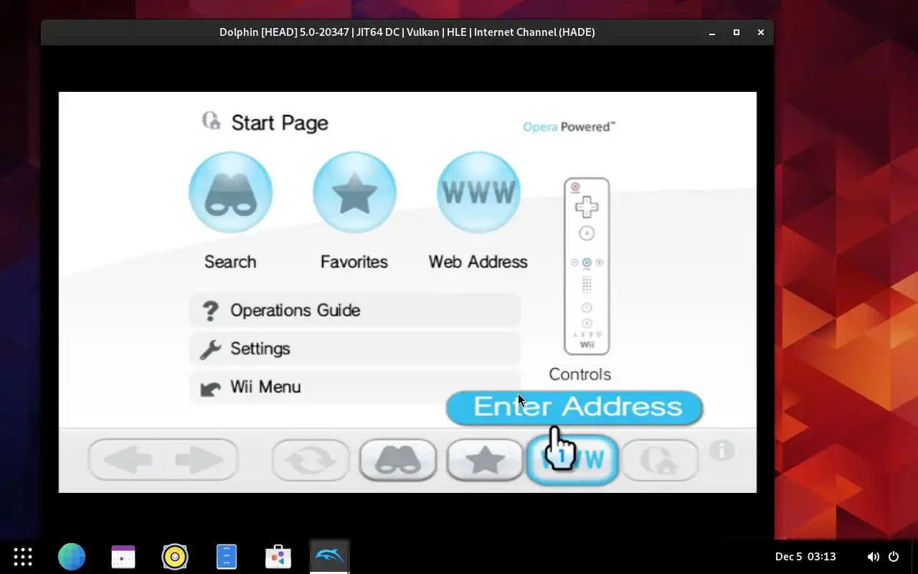Click the Opera Powered logo text
This screenshot has width=918, height=574.
[x=569, y=127]
